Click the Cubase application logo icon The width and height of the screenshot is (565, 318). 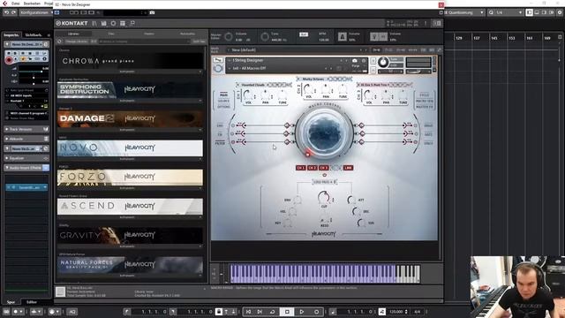4,4
